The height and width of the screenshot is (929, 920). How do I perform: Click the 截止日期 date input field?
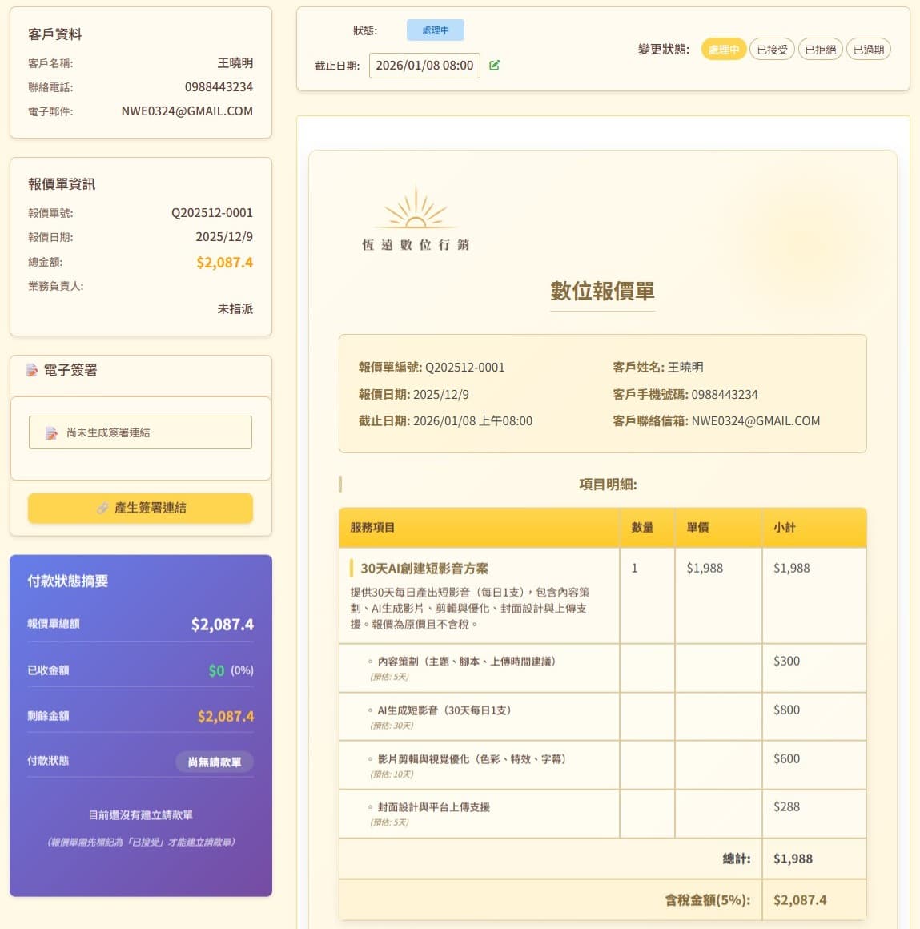pyautogui.click(x=424, y=66)
